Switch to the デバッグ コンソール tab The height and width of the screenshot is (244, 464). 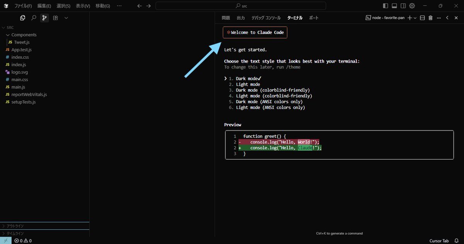[x=266, y=18]
